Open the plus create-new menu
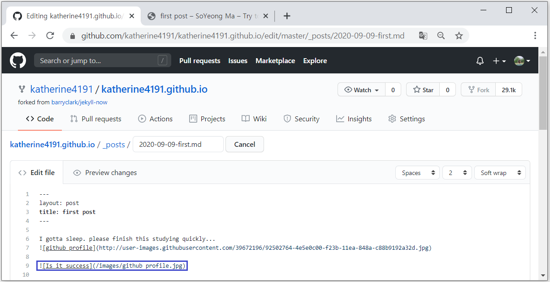Viewport: 550px width, 282px height. (x=499, y=61)
